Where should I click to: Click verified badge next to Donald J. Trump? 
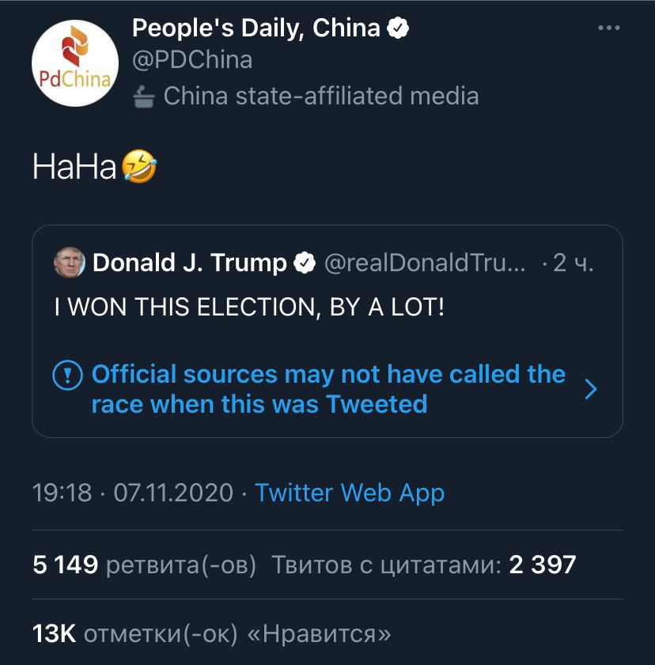tap(305, 263)
